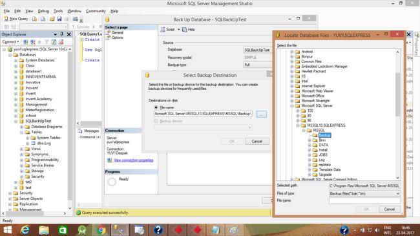The image size is (420, 236).
Task: Click the New Query toolbar button
Action: tap(16, 19)
